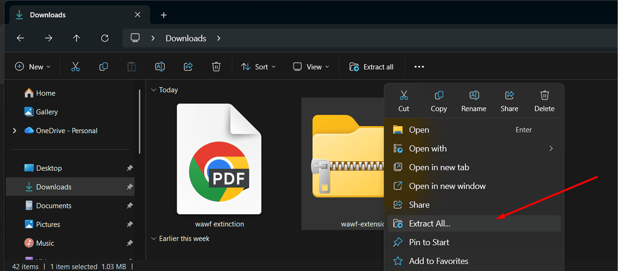Select Downloads in the sidebar

pyautogui.click(x=70, y=187)
